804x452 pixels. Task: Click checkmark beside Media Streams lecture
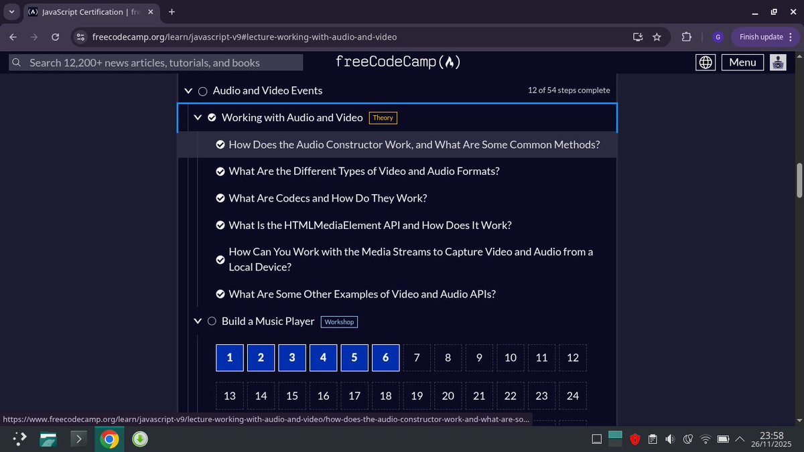click(x=220, y=260)
